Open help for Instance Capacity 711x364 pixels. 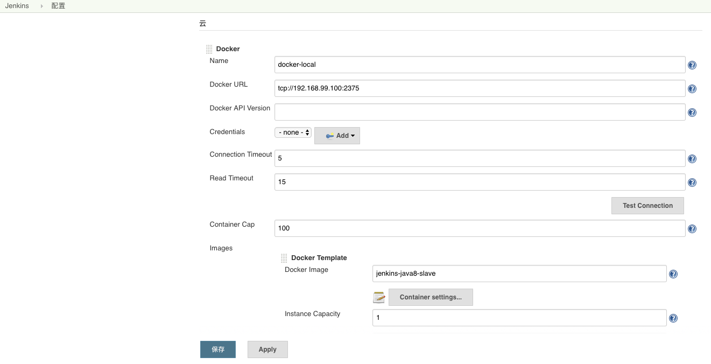click(x=673, y=318)
